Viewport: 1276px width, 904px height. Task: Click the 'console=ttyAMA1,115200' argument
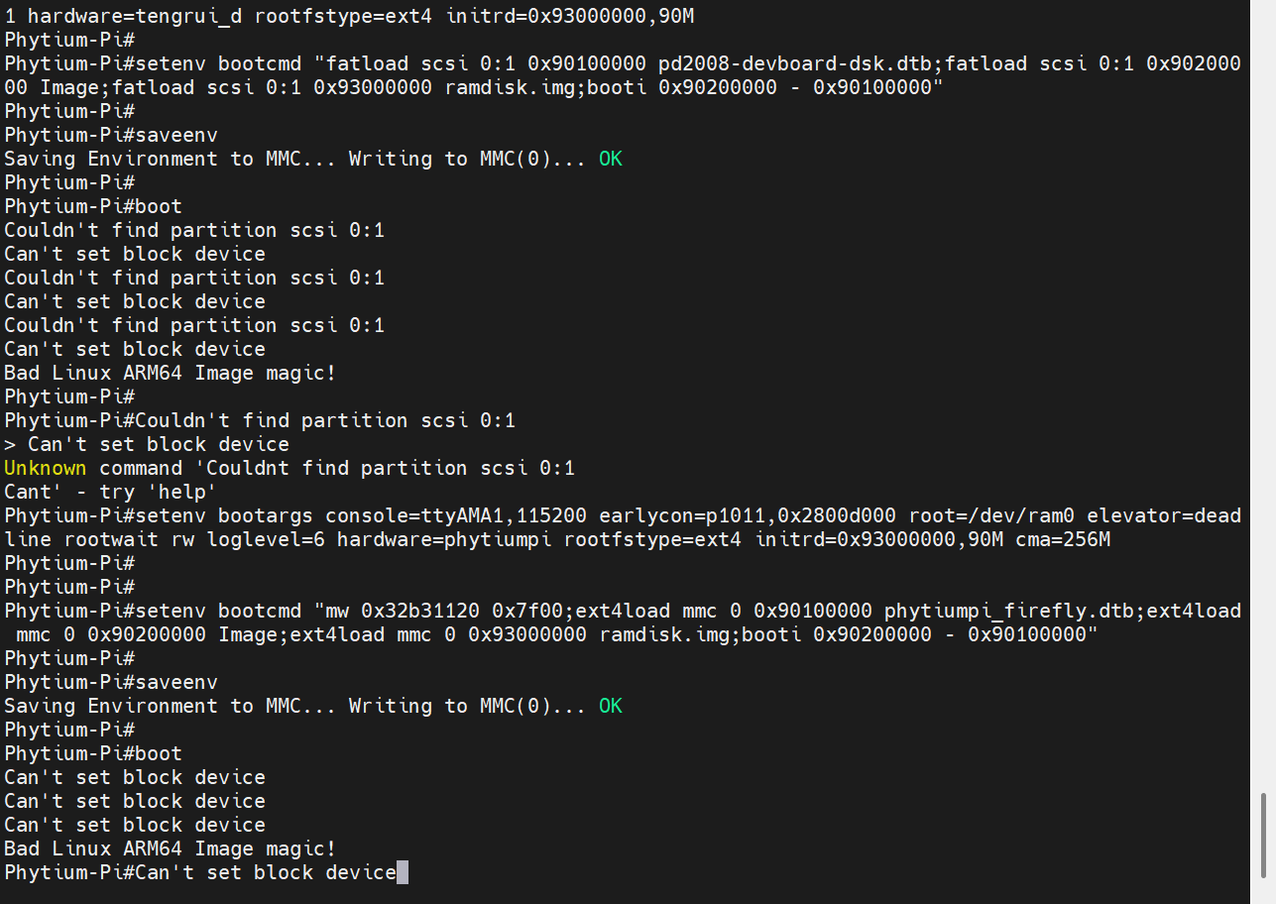tap(456, 515)
